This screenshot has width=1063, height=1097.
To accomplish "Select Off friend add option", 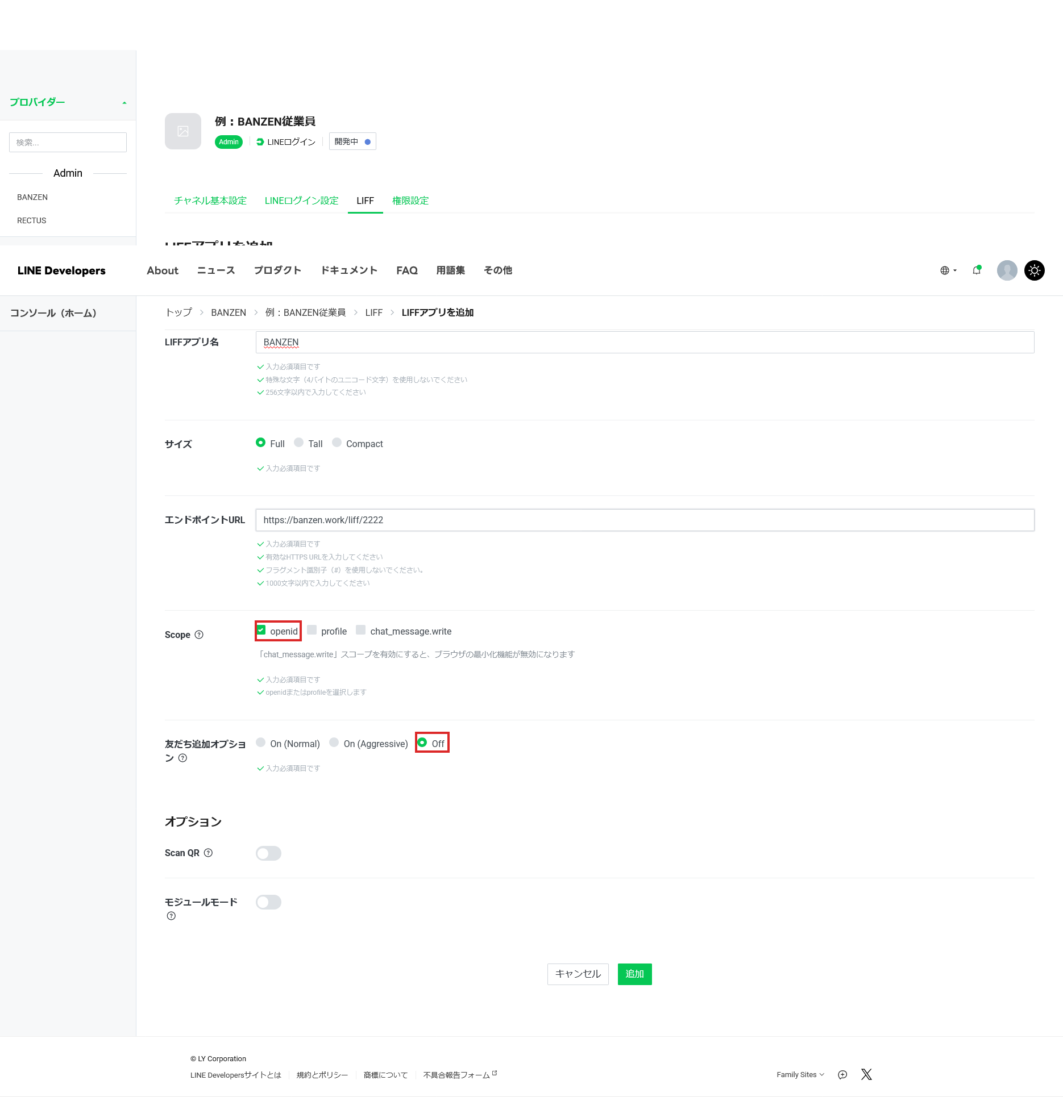I will 422,743.
